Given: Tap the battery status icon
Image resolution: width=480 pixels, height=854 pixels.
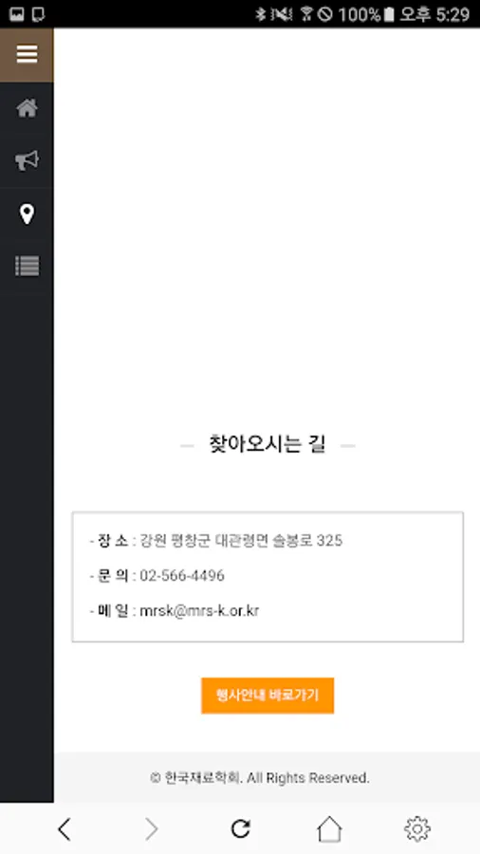Looking at the screenshot, I should click(x=389, y=14).
